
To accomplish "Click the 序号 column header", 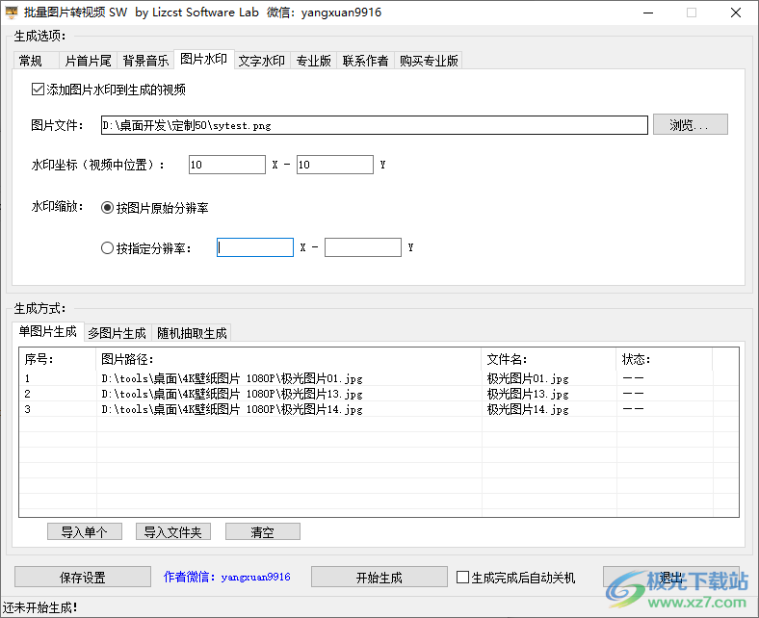I will point(58,359).
